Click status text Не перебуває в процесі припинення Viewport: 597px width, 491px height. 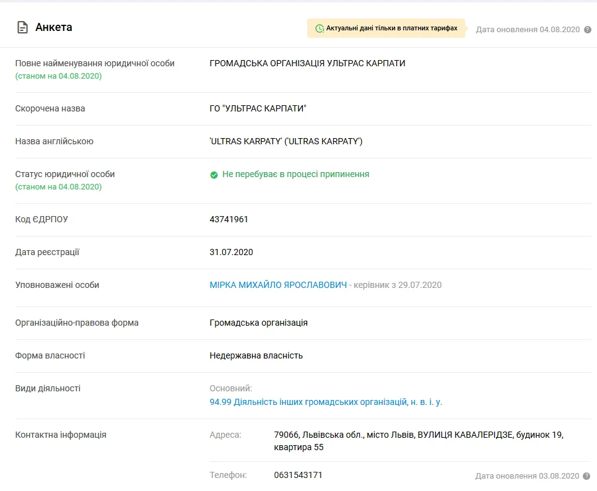point(295,175)
